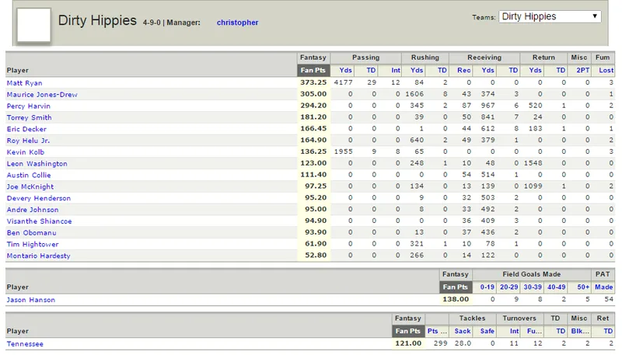Screen dimensions: 622x355
Task: Open Visanthe Shiancoe player link
Action: [x=40, y=221]
